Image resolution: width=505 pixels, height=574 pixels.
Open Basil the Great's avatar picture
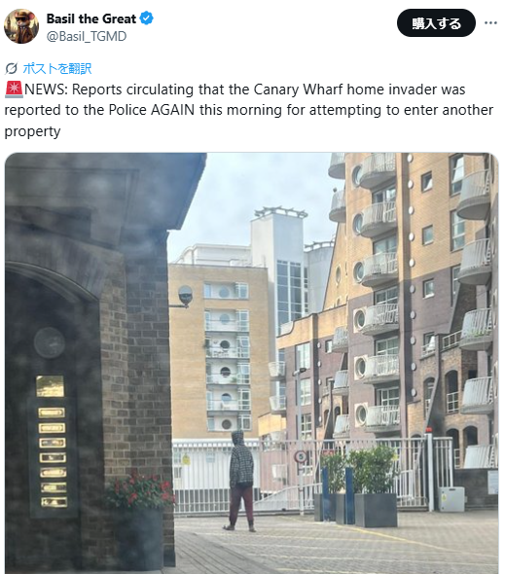click(x=21, y=26)
